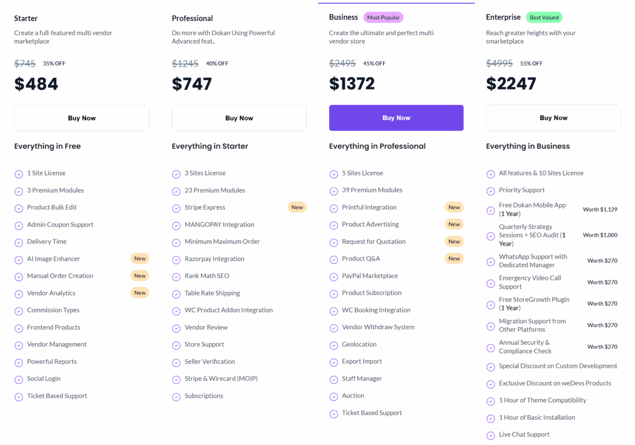The image size is (635, 445).
Task: Click the New badge next to Product Q&A
Action: pos(454,259)
